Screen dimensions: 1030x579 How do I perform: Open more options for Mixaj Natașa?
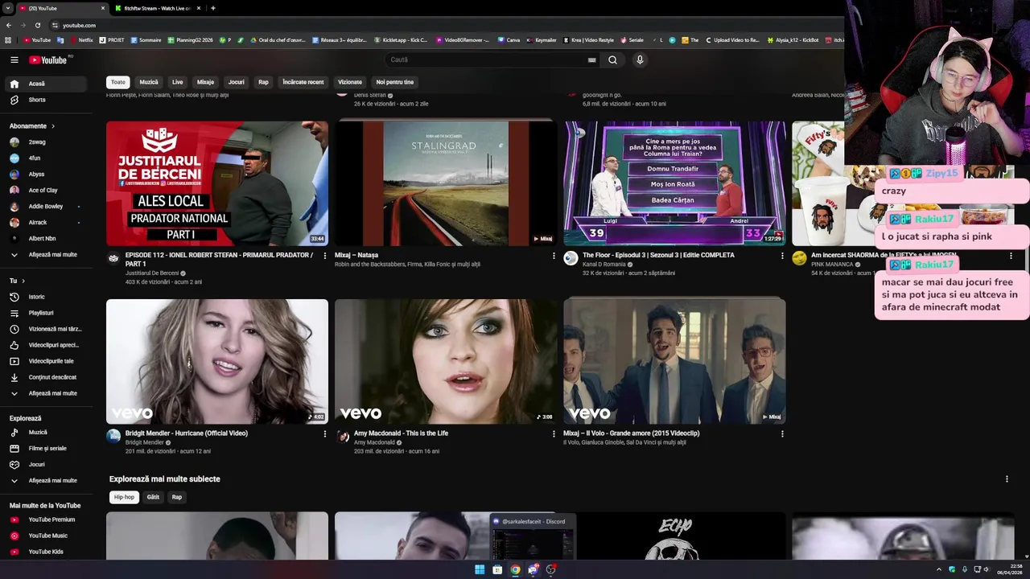tap(554, 256)
